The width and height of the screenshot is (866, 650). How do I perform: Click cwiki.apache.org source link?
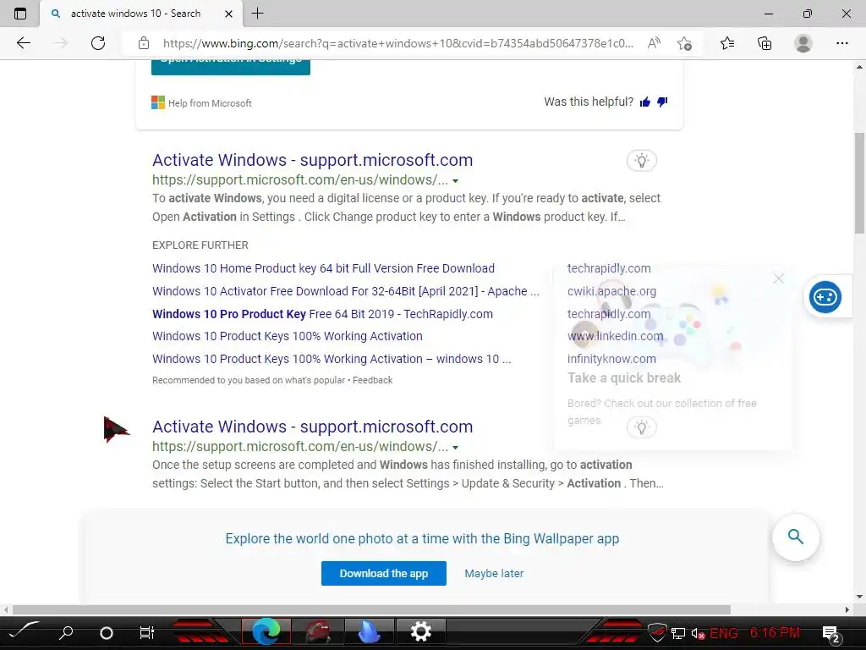pyautogui.click(x=611, y=291)
